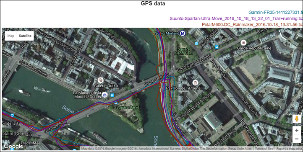
Task: Open the Garde Républicaine place marker
Action: click(243, 42)
